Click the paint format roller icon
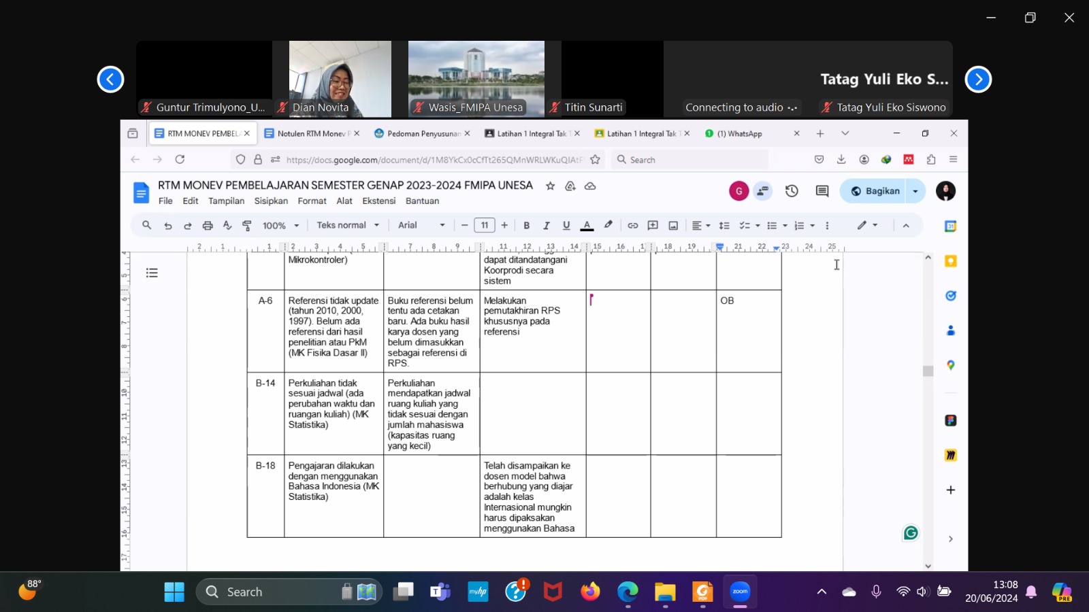This screenshot has height=612, width=1089. pos(247,226)
